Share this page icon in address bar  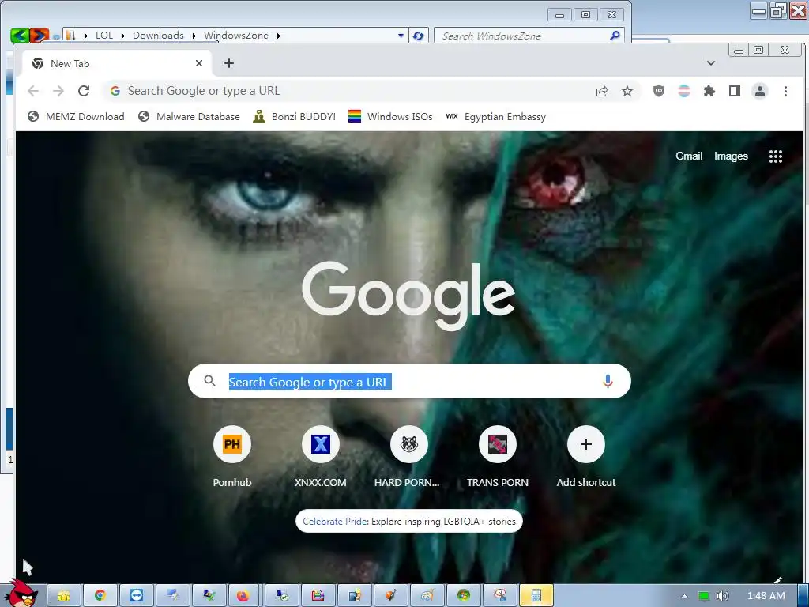[x=601, y=92]
